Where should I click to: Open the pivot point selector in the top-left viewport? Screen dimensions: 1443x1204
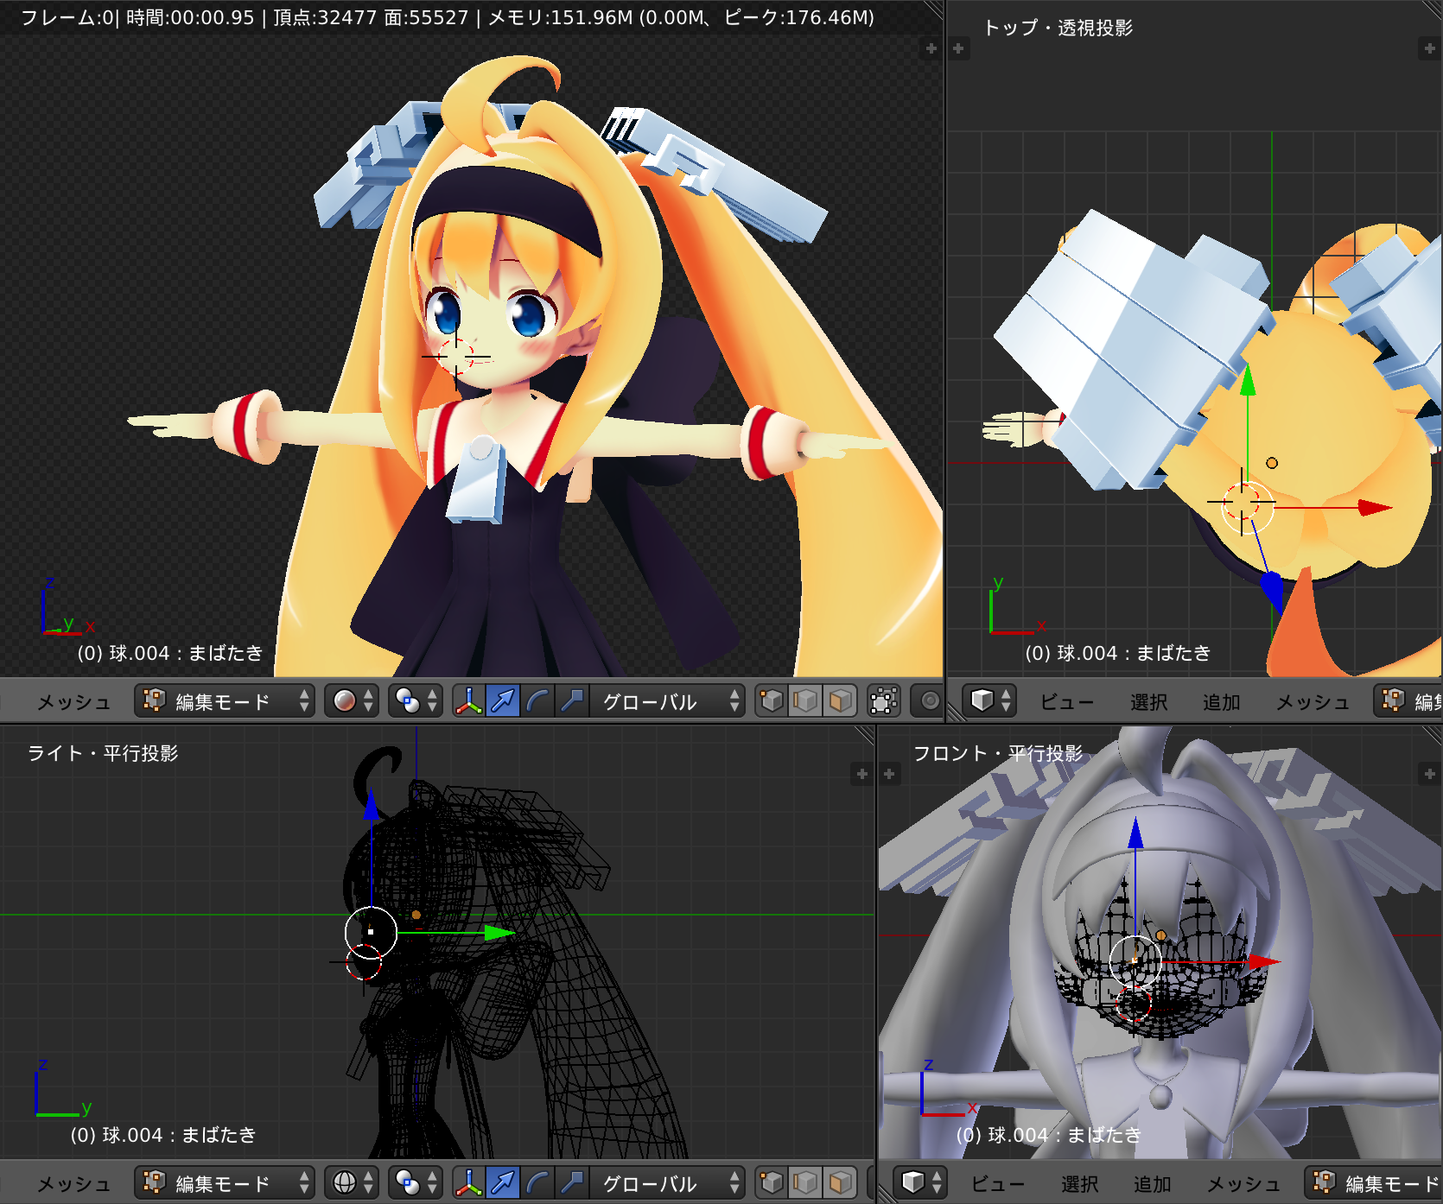pos(416,701)
